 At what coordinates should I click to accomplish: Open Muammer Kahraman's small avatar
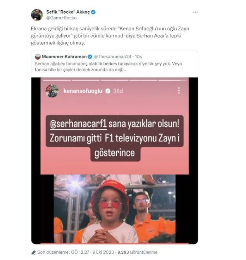[x=38, y=57]
